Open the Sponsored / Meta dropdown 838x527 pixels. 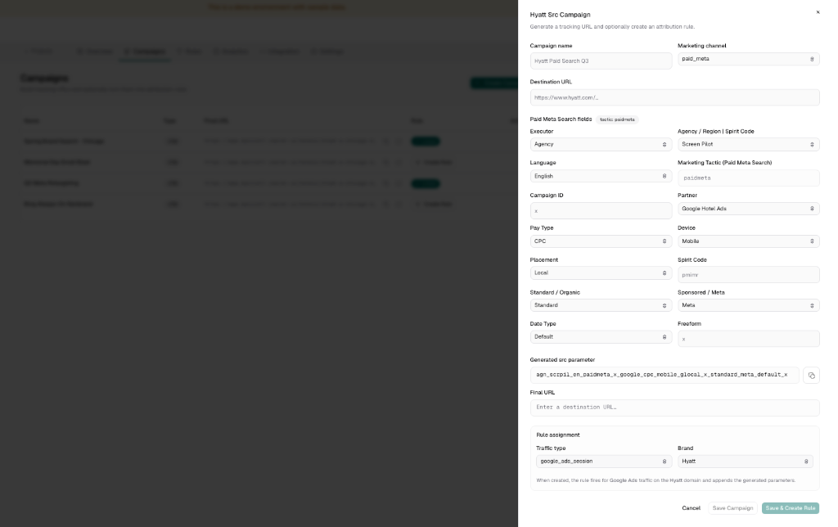748,305
